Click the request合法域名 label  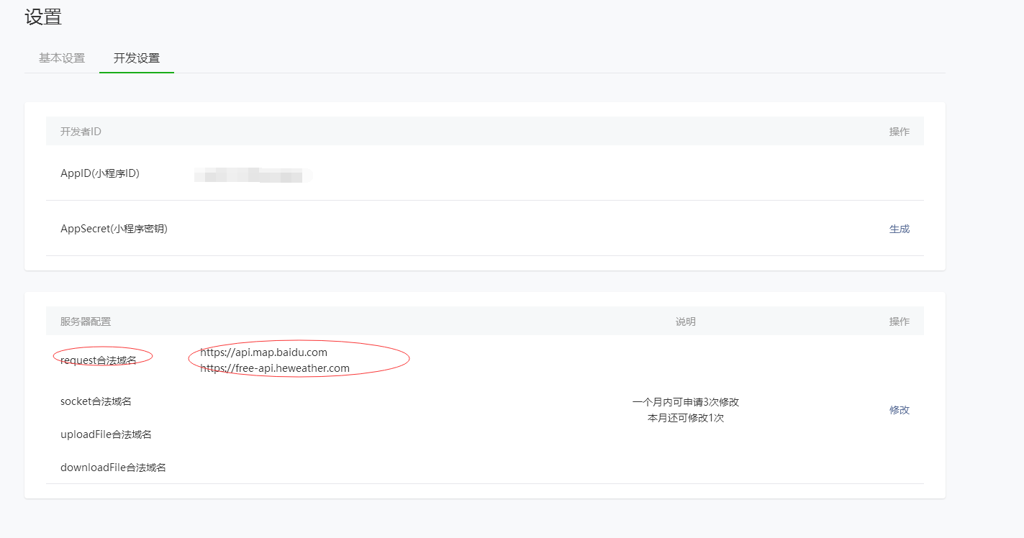tap(99, 360)
